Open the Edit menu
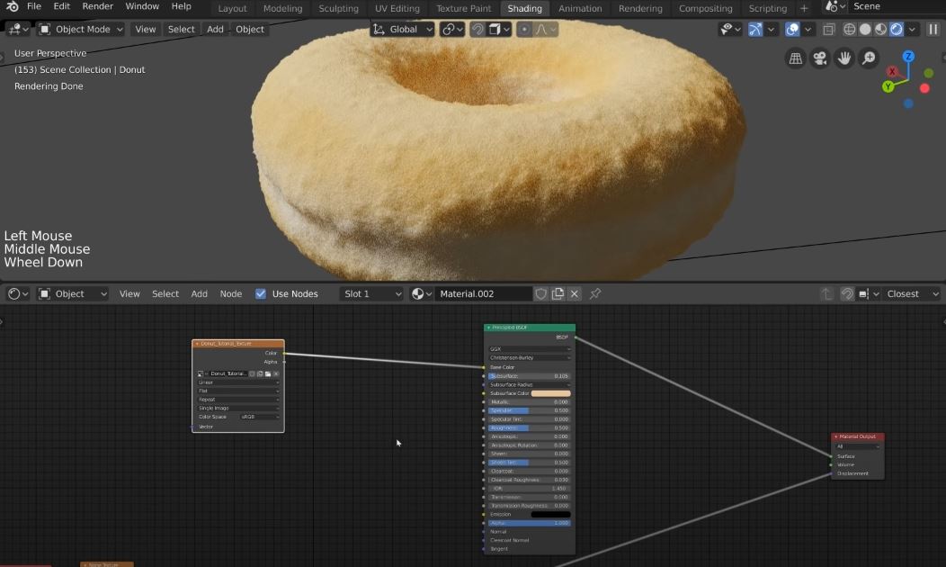The width and height of the screenshot is (946, 567). [x=61, y=6]
